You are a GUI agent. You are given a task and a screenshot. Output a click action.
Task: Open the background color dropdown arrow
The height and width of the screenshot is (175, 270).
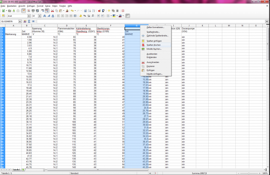click(117, 16)
